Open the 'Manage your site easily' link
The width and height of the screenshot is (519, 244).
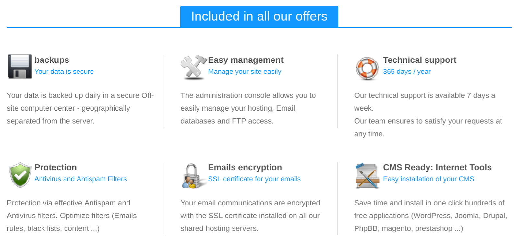coord(245,72)
